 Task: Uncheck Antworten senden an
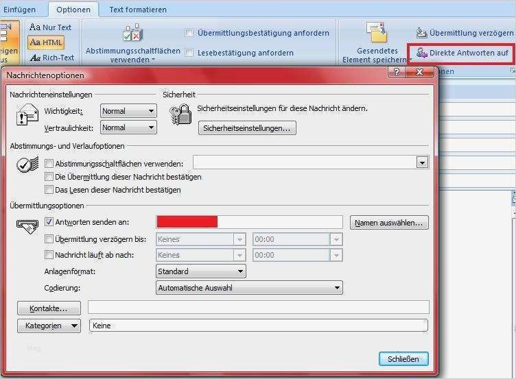(x=49, y=222)
